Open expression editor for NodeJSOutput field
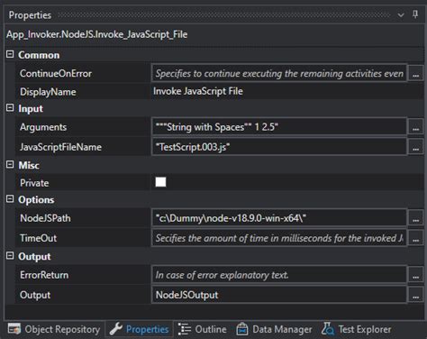 click(x=415, y=295)
